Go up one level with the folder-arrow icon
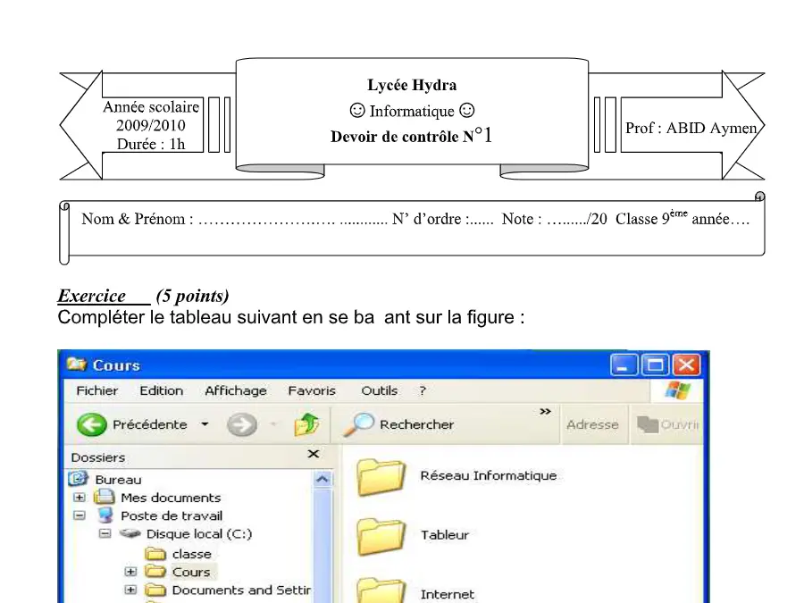804x603 pixels. pyautogui.click(x=306, y=424)
